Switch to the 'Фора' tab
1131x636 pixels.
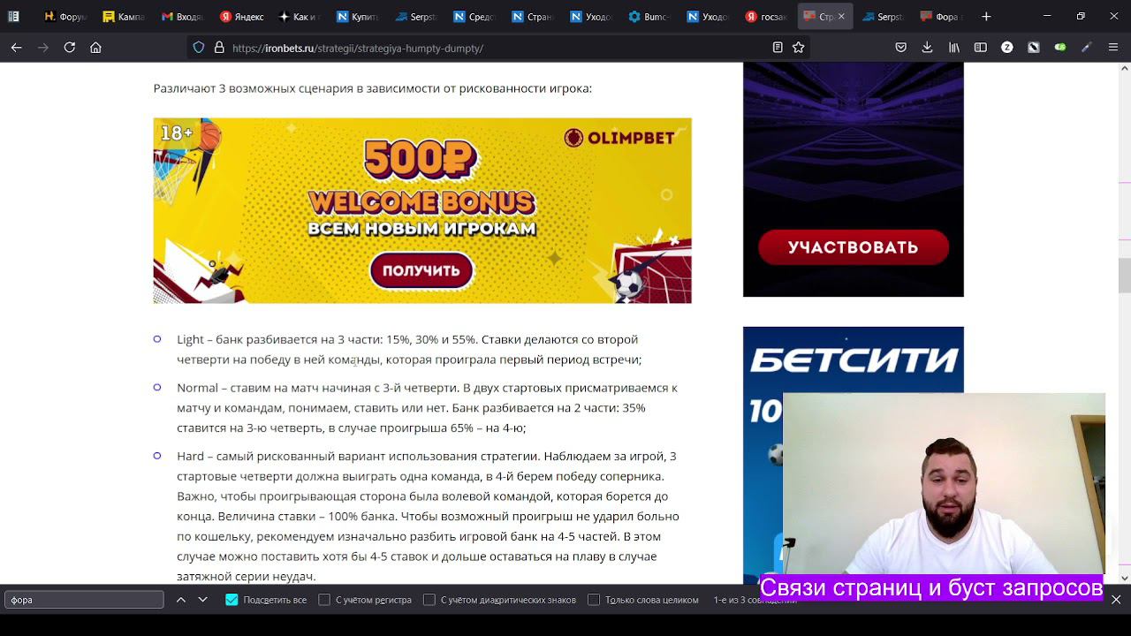pos(941,16)
